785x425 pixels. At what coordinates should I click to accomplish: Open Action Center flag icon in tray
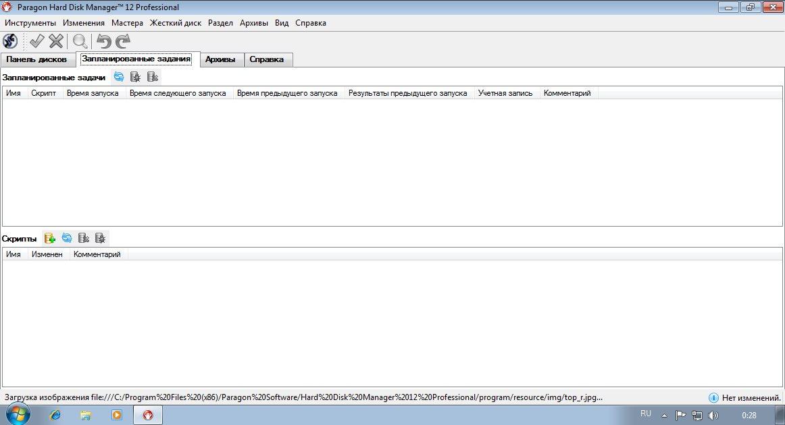680,415
